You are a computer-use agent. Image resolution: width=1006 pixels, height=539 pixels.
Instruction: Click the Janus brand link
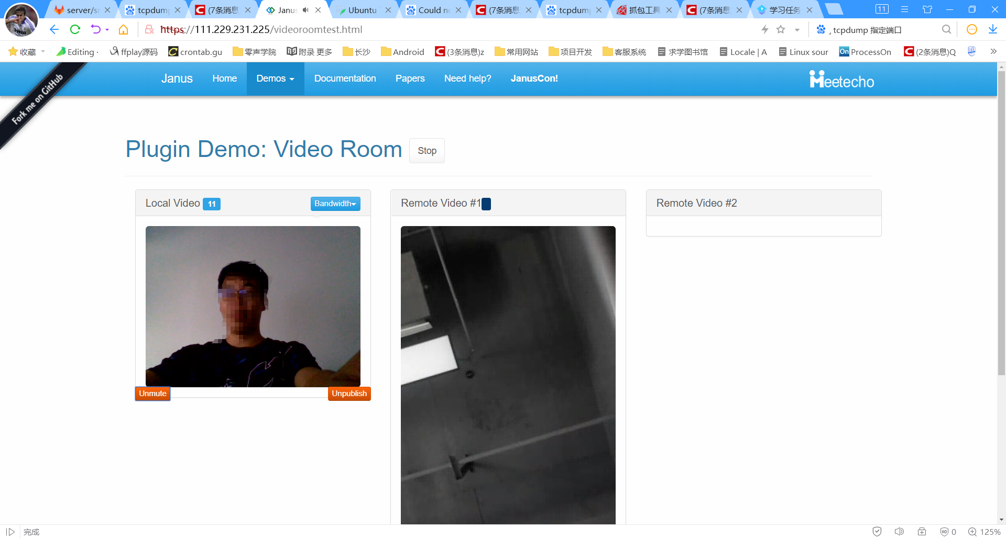tap(177, 78)
